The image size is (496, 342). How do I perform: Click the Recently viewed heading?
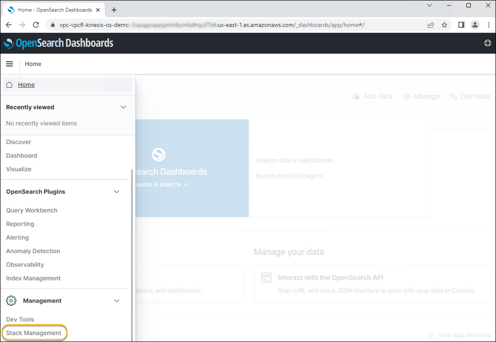[x=30, y=107]
